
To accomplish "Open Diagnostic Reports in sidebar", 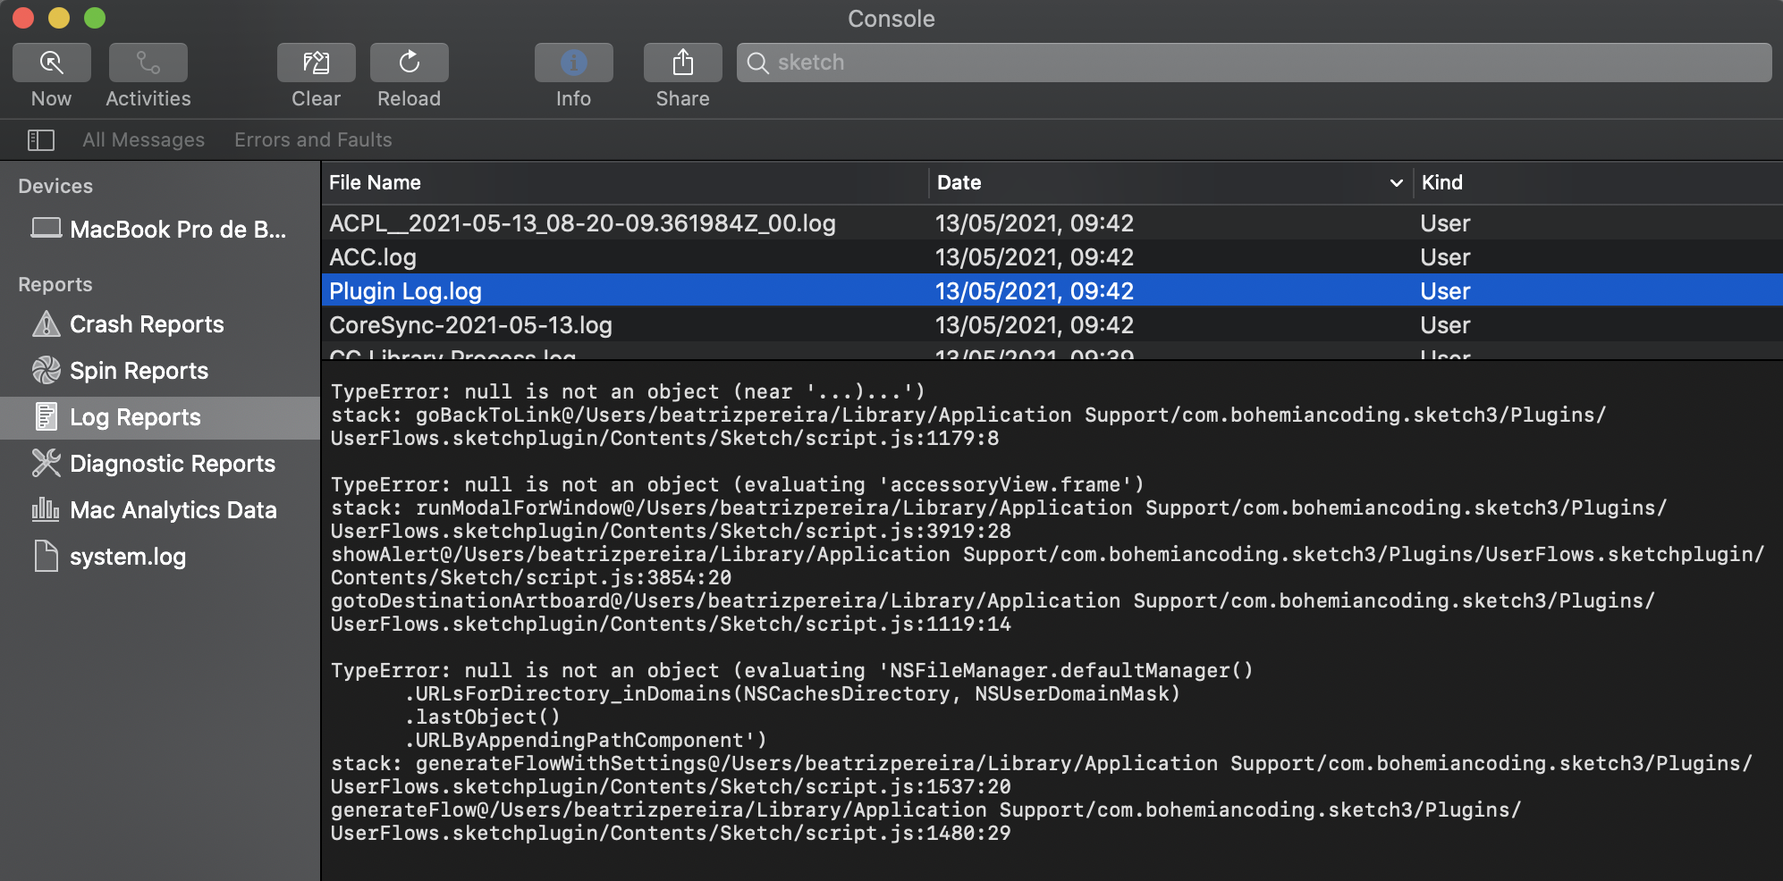I will click(x=159, y=464).
